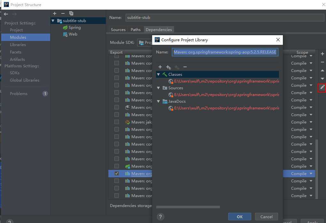Confirm the library dialog with OK
This screenshot has height=223, width=326.
click(239, 217)
